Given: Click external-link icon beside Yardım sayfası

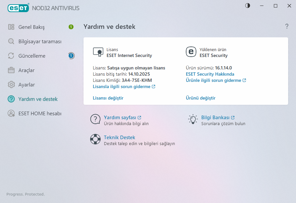Looking at the screenshot, I should click(x=139, y=118).
